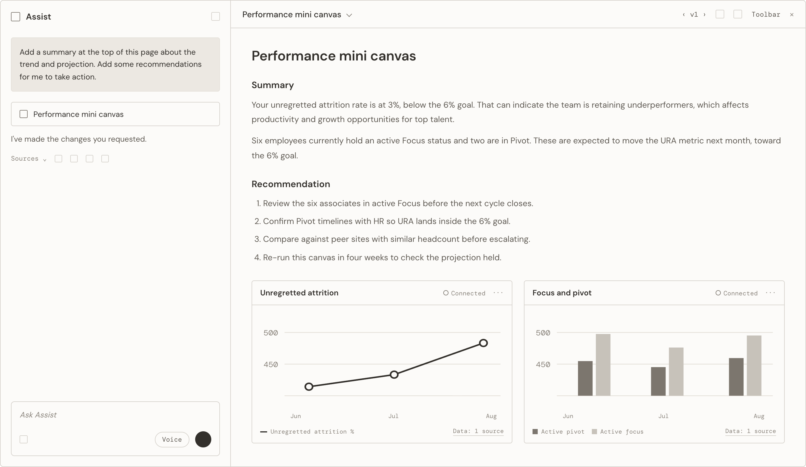Go to the previous version arrow before v1
806x467 pixels.
[x=684, y=14]
